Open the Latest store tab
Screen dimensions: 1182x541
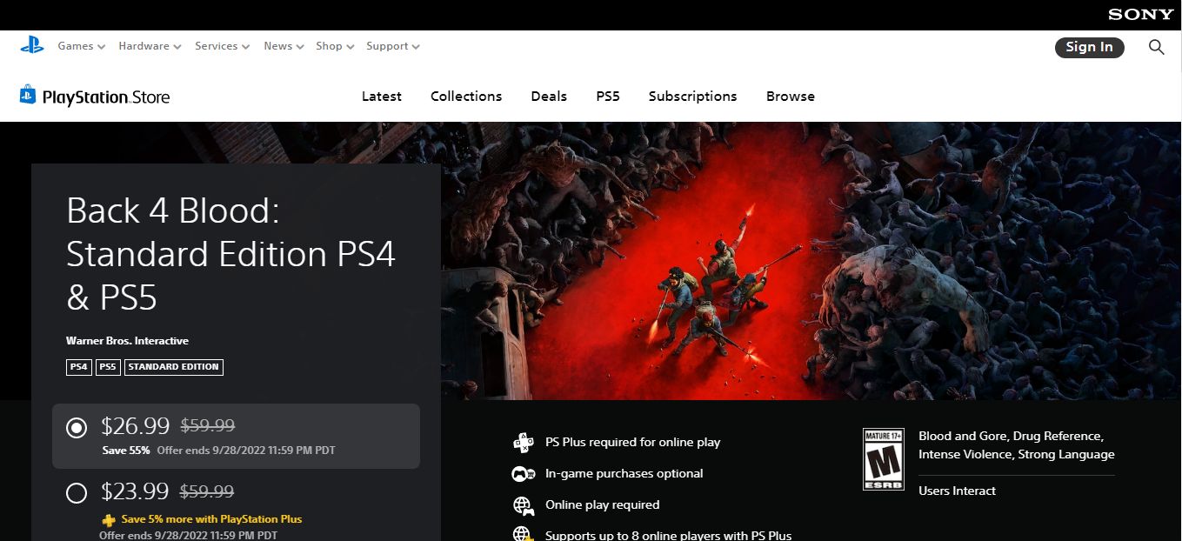382,97
